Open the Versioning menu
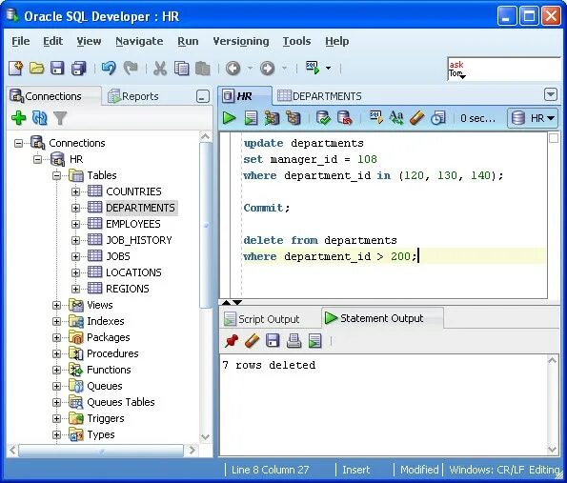This screenshot has width=567, height=483. pyautogui.click(x=241, y=41)
